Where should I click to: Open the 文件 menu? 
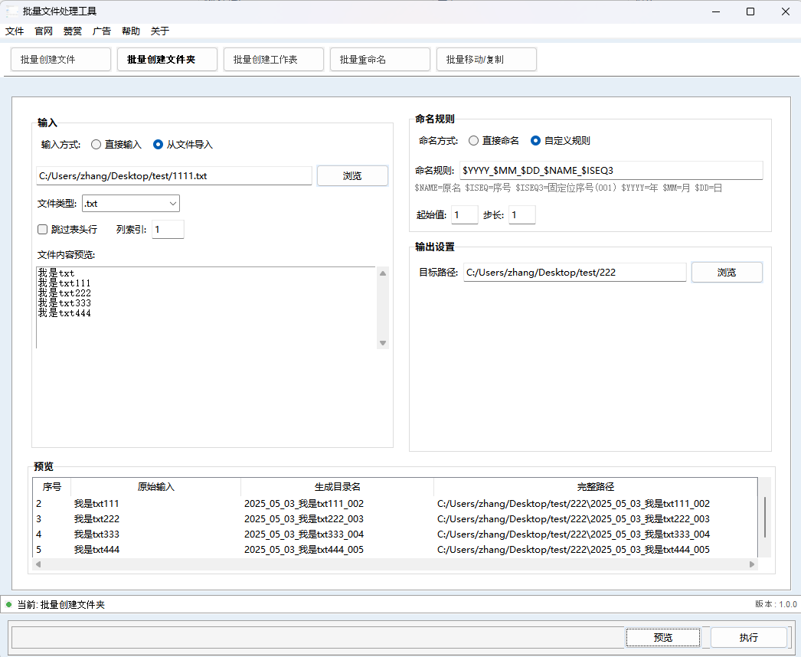coord(15,31)
